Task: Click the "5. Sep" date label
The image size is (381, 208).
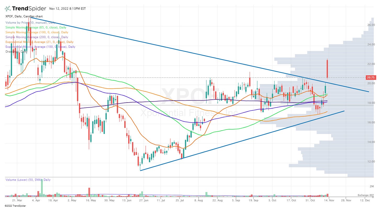Action: coord(236,200)
